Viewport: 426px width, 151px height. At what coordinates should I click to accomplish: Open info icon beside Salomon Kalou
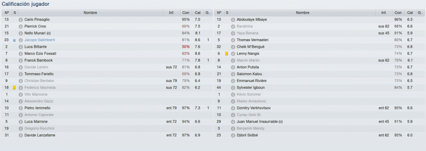(x=233, y=74)
